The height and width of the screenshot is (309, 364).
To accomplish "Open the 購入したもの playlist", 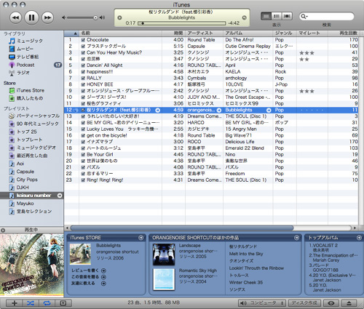I will coord(26,98).
